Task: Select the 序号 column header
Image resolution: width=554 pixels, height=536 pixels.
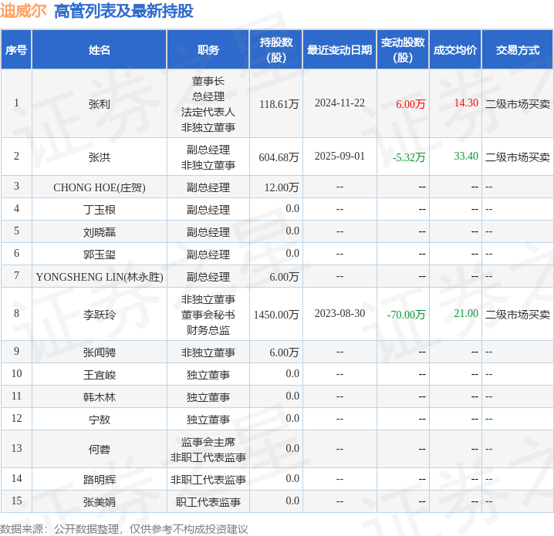Action: (x=16, y=50)
